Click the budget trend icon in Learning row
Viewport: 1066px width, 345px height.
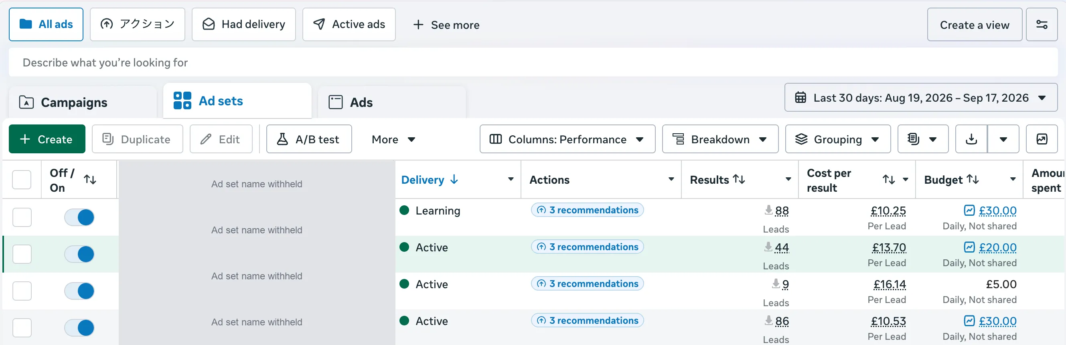[x=969, y=210]
